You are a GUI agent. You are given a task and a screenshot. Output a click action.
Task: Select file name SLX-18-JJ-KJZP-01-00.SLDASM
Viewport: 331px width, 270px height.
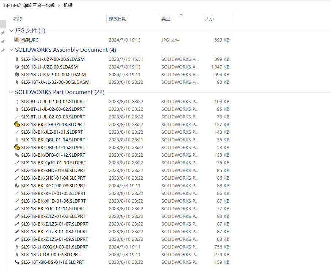53,75
